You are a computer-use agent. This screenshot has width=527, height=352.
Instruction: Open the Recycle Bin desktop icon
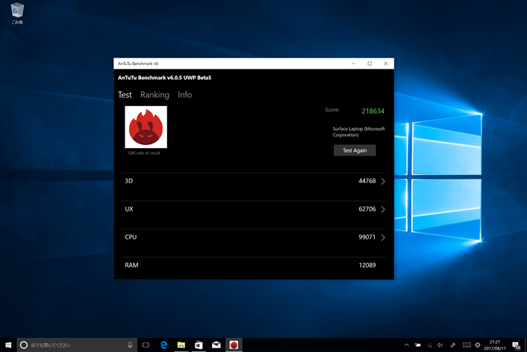17,13
